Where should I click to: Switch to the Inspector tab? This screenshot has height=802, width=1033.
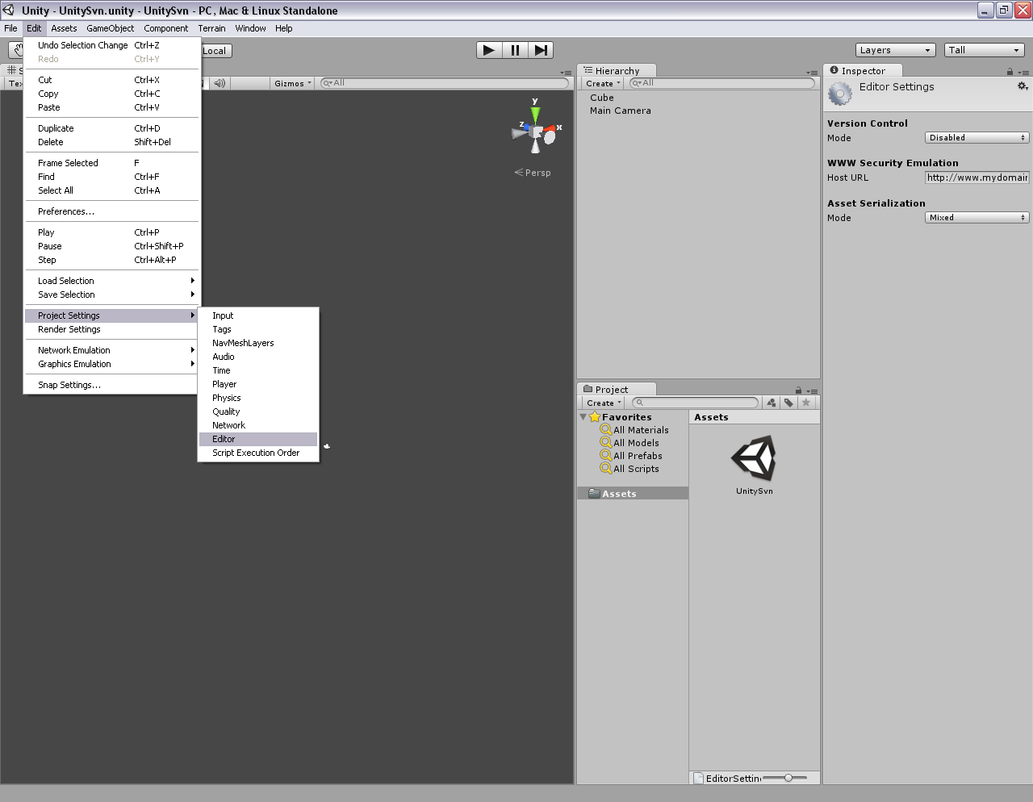[x=863, y=71]
